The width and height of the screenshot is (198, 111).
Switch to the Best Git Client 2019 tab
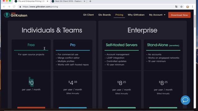point(69,1)
